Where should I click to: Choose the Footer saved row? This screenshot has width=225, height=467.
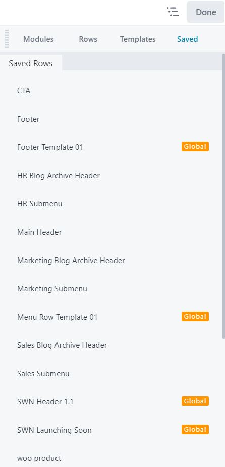110,119
